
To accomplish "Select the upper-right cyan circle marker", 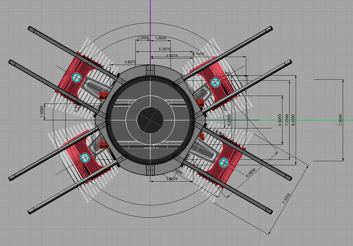I will click(x=215, y=82).
